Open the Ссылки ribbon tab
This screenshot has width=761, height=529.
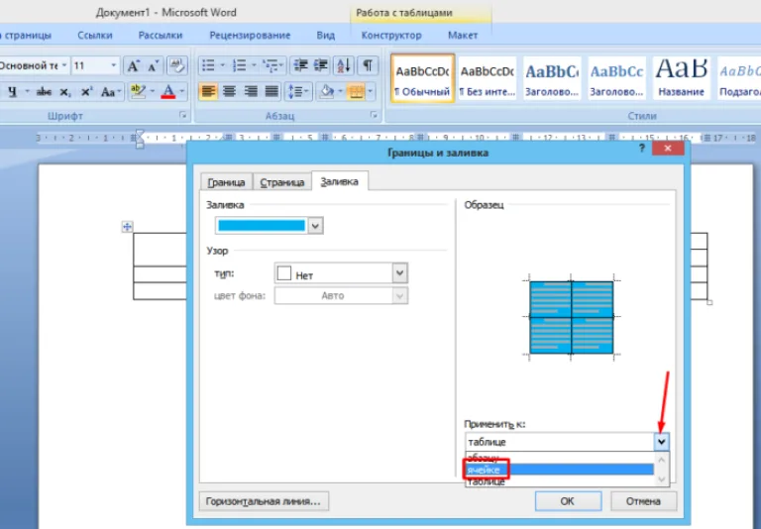tap(95, 36)
